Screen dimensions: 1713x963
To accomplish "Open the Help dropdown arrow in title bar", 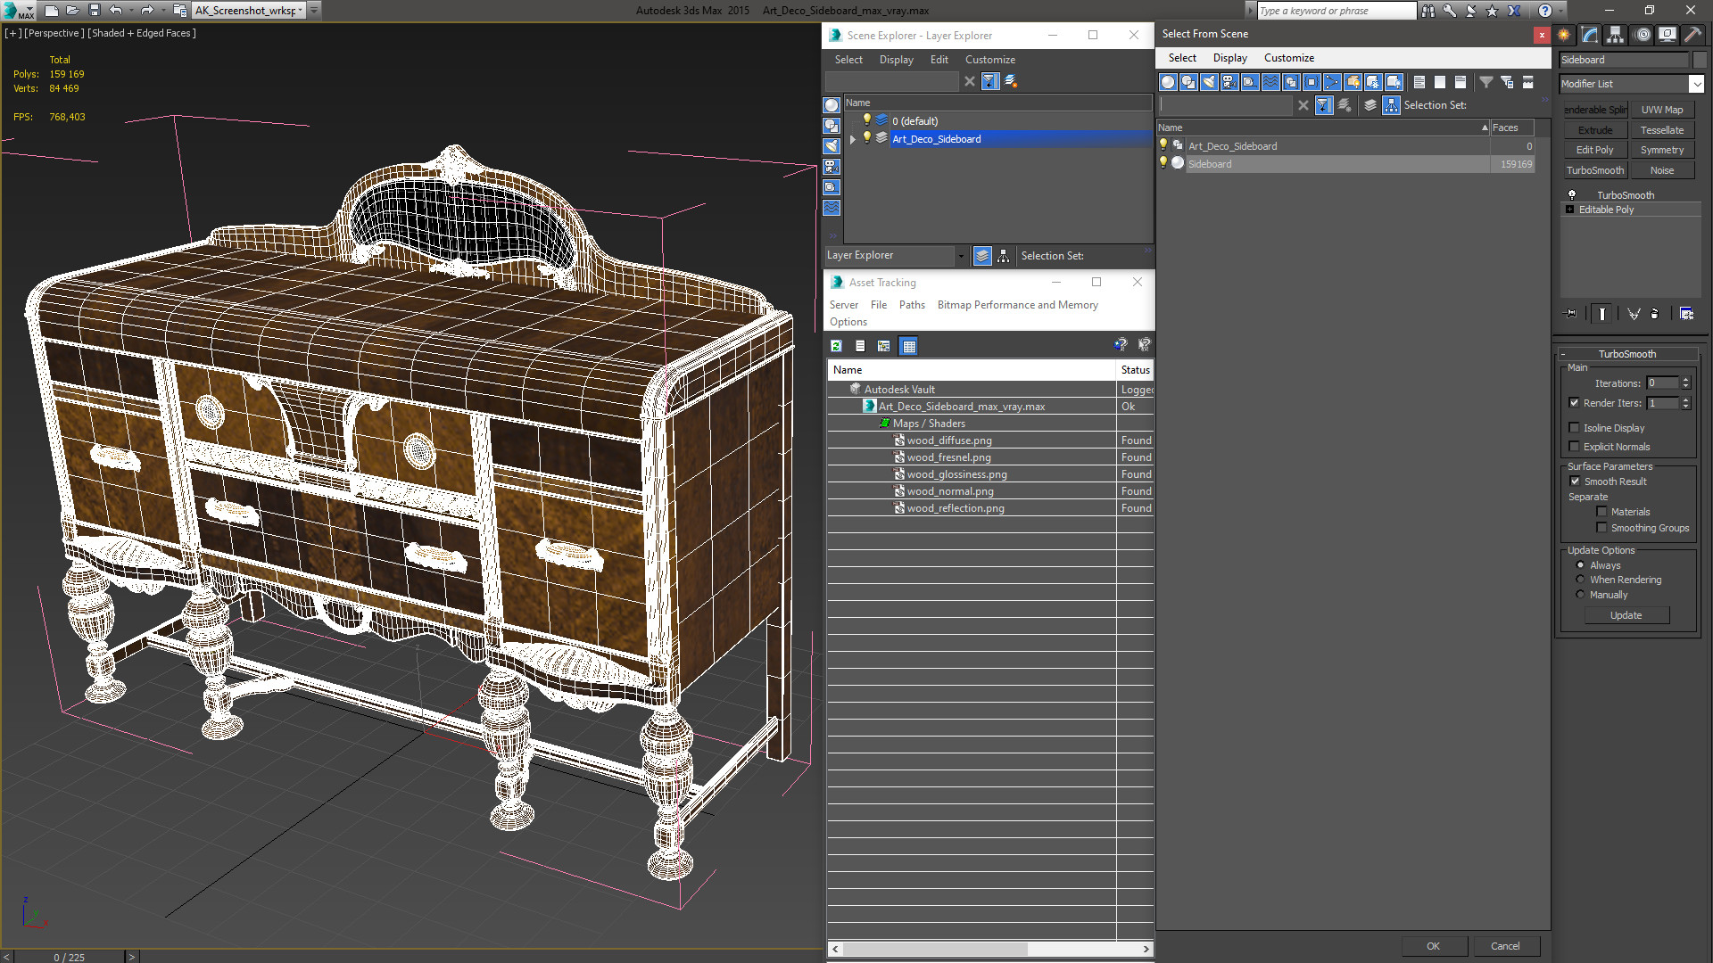I will [1560, 11].
